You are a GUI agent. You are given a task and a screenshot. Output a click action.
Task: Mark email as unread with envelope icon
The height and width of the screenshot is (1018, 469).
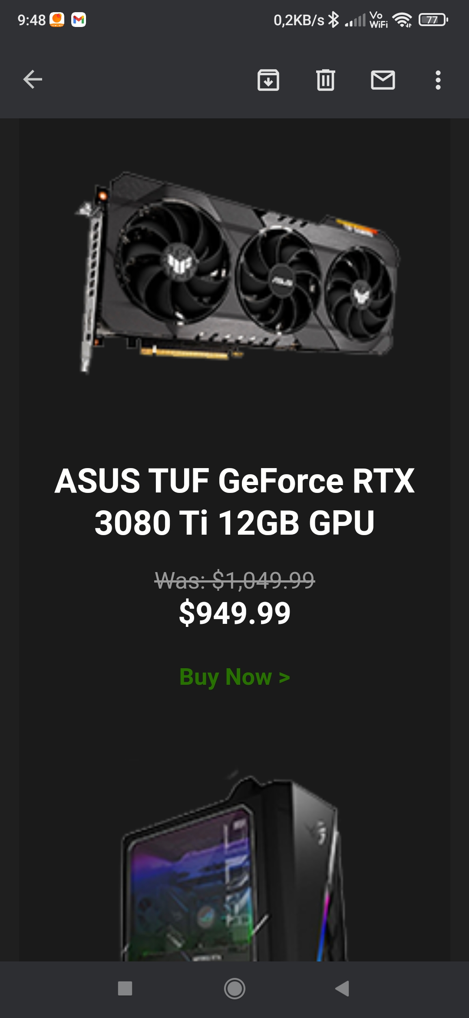[x=383, y=80]
